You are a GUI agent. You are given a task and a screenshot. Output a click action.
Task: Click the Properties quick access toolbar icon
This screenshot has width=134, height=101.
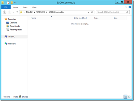point(8,3)
